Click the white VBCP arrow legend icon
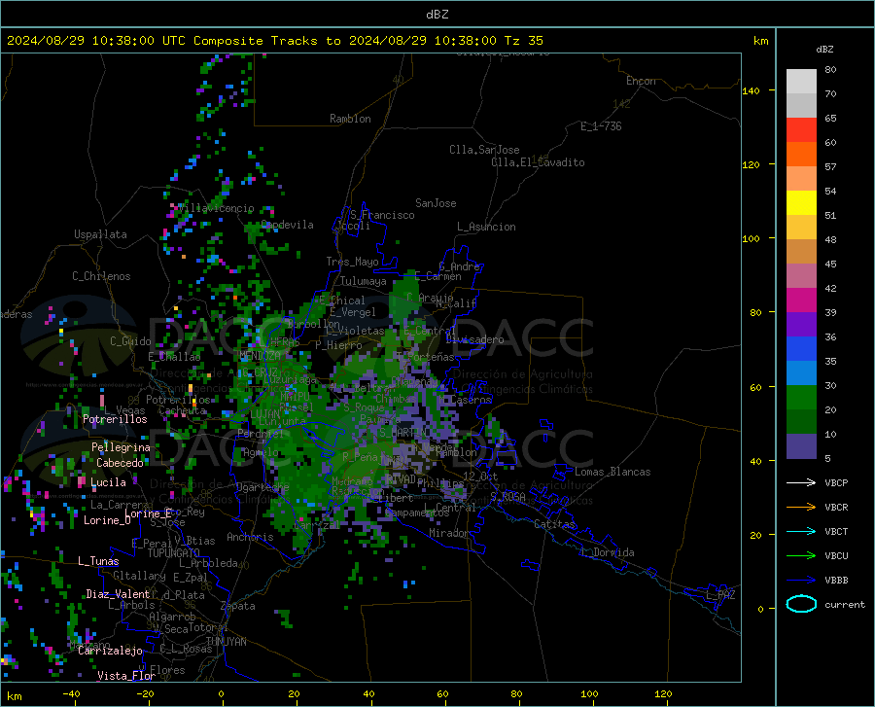The image size is (875, 707). point(801,482)
